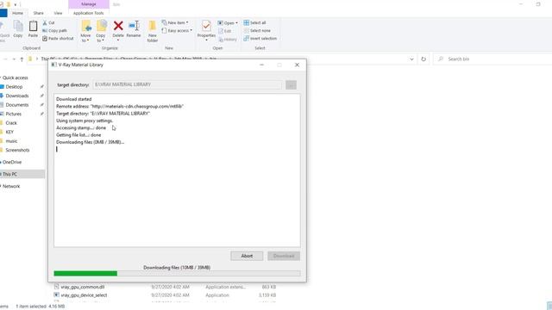Click browse button beside target directory

tap(291, 84)
